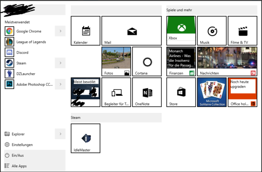Expand Explorer jump list arrow
Viewport: 262px width, 172px height.
(60, 134)
